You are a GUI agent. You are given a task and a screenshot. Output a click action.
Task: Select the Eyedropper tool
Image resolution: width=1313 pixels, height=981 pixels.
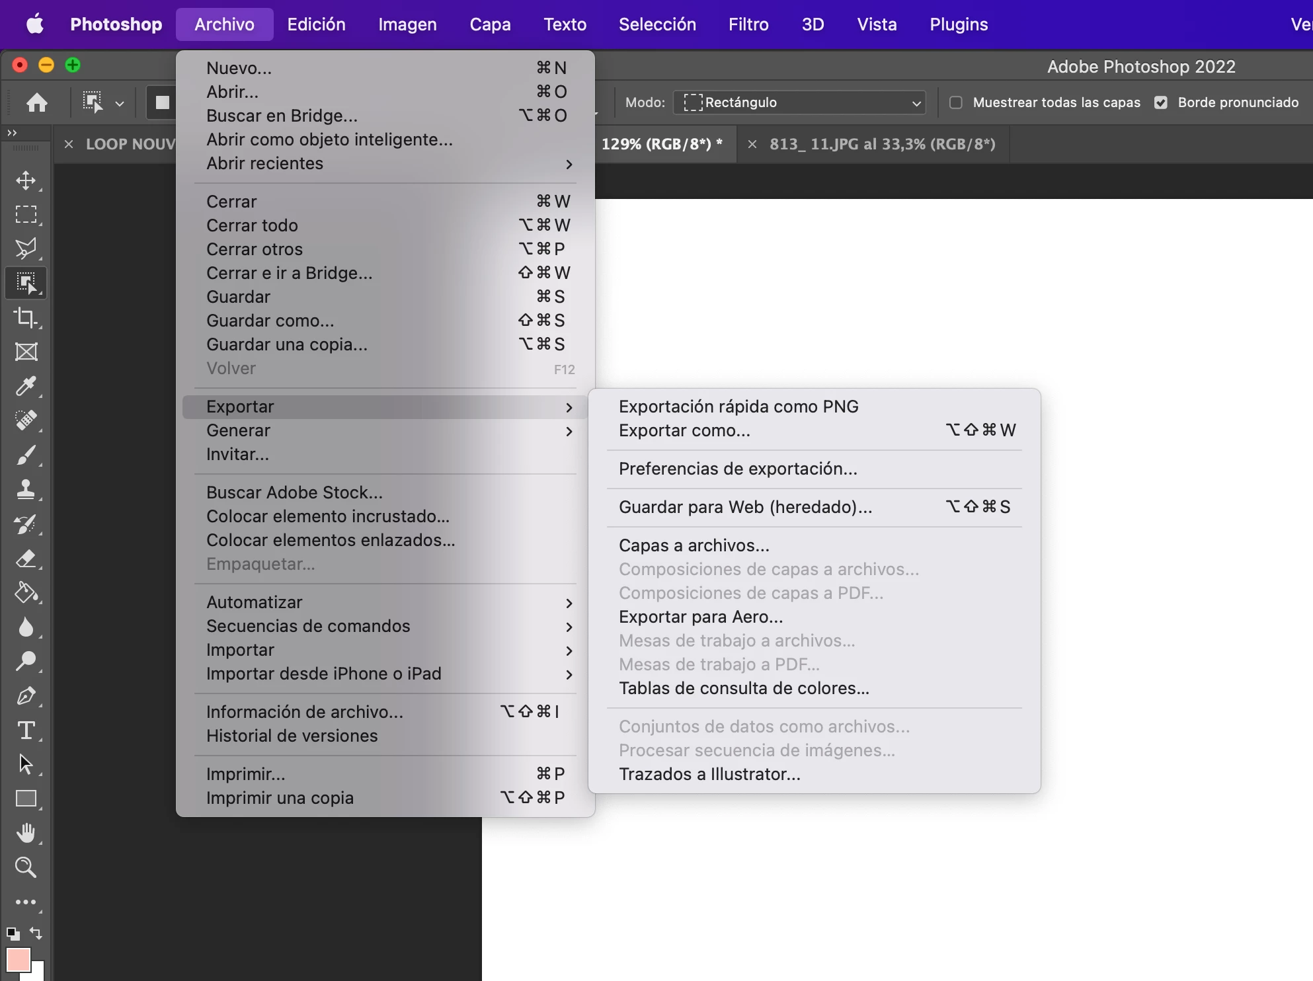(x=26, y=386)
